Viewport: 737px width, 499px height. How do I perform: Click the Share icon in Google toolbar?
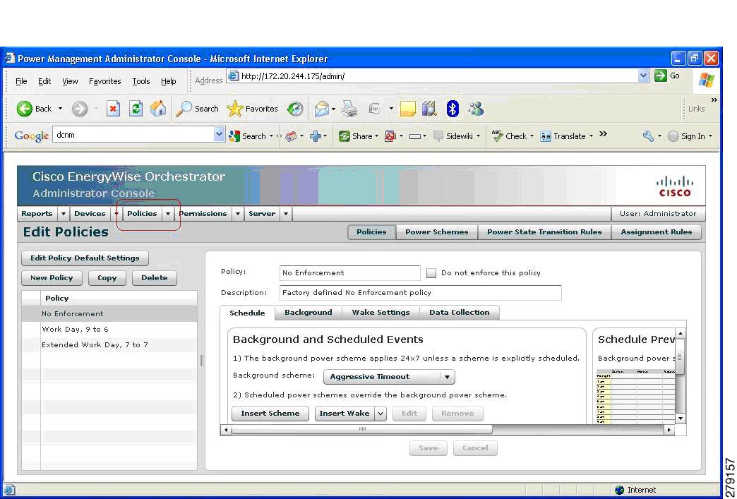[356, 136]
